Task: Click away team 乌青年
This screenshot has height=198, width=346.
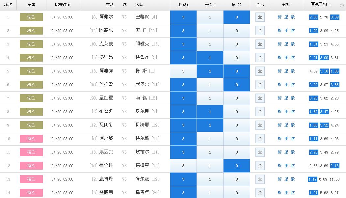Action: coord(142,192)
